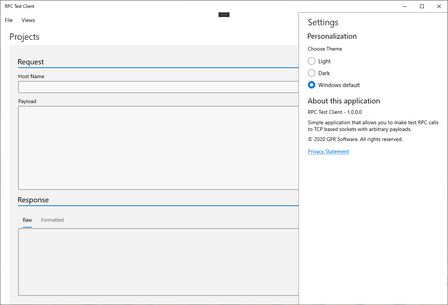Click the Request section header

(31, 62)
